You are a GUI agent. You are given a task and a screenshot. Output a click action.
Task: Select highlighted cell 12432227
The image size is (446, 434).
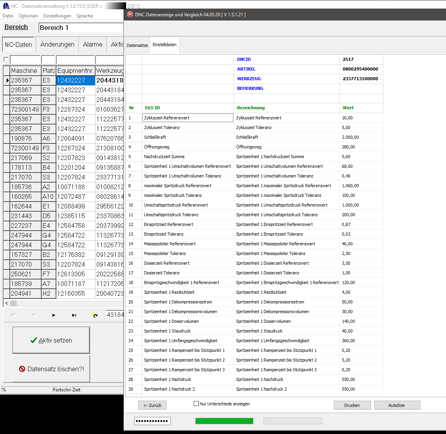click(x=75, y=80)
